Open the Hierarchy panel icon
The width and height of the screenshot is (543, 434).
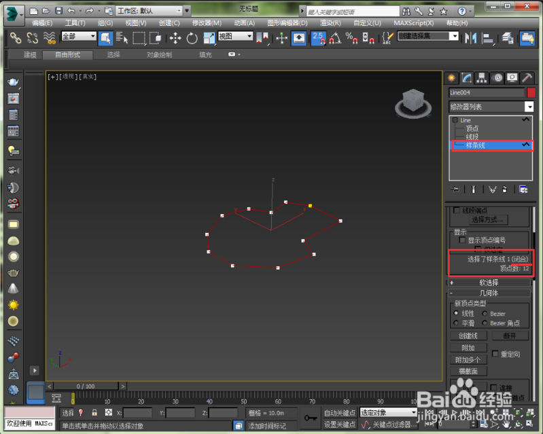[x=481, y=78]
